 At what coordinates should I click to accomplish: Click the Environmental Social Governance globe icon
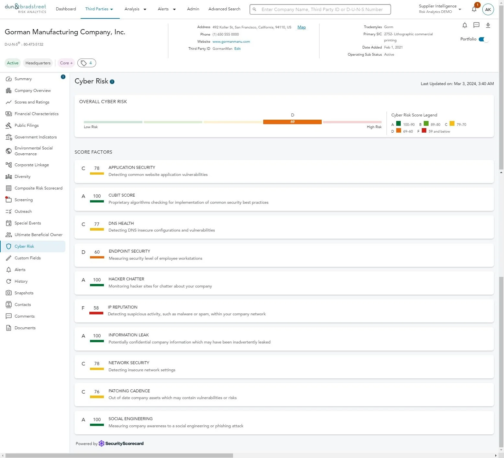coord(9,151)
